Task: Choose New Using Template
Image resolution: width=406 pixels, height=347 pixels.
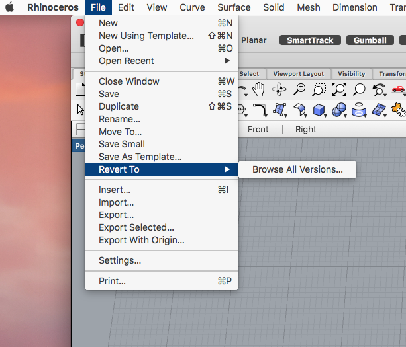Action: click(x=162, y=36)
